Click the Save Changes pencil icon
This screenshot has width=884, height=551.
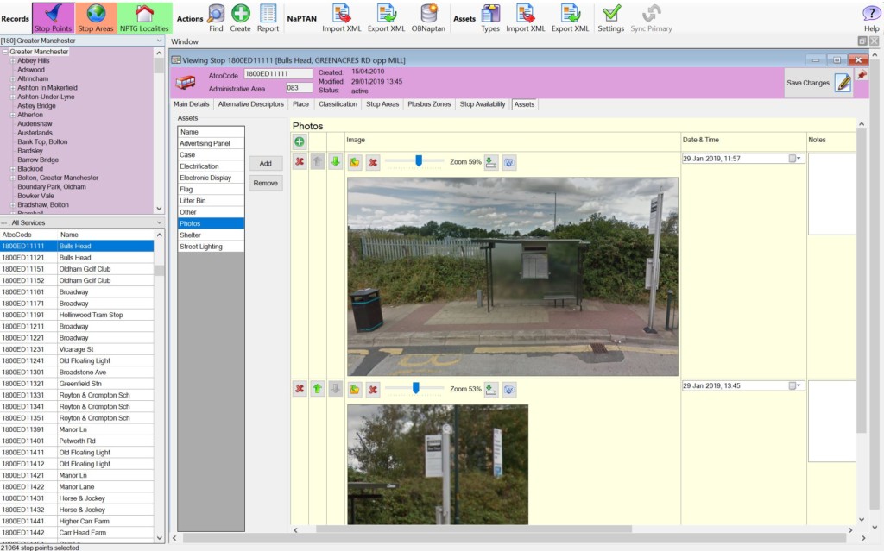point(843,83)
